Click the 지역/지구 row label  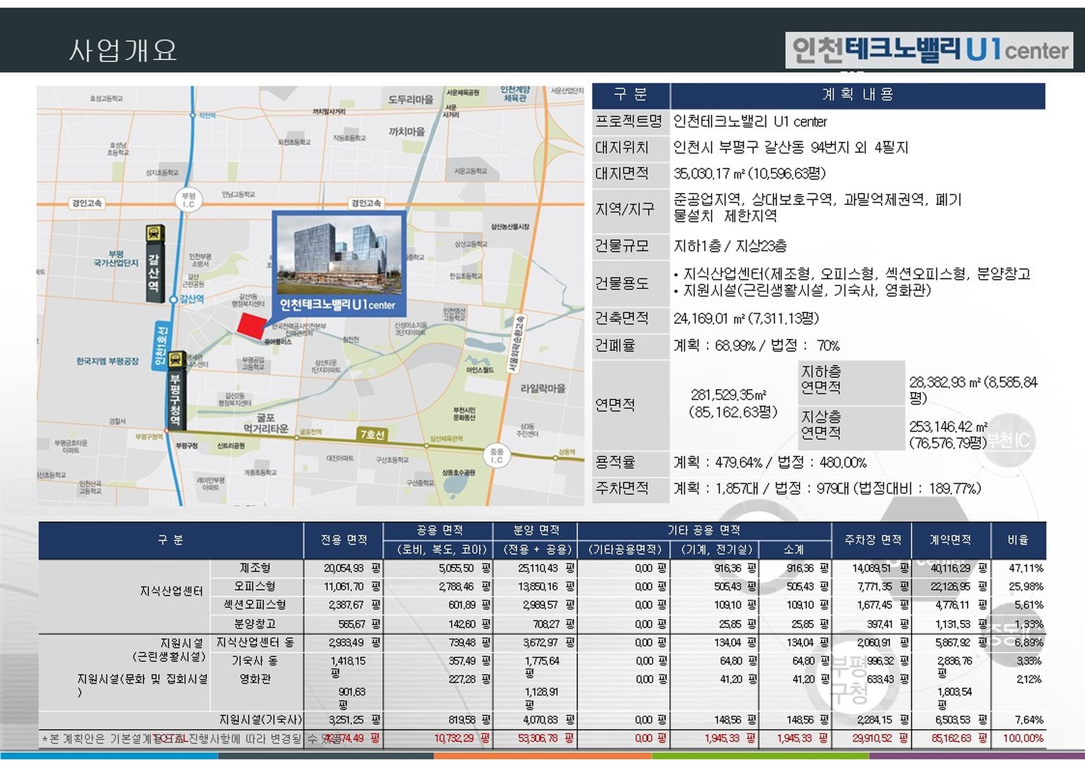[624, 209]
